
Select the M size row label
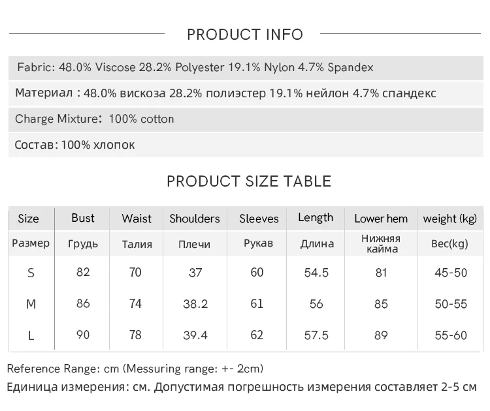pos(31,304)
